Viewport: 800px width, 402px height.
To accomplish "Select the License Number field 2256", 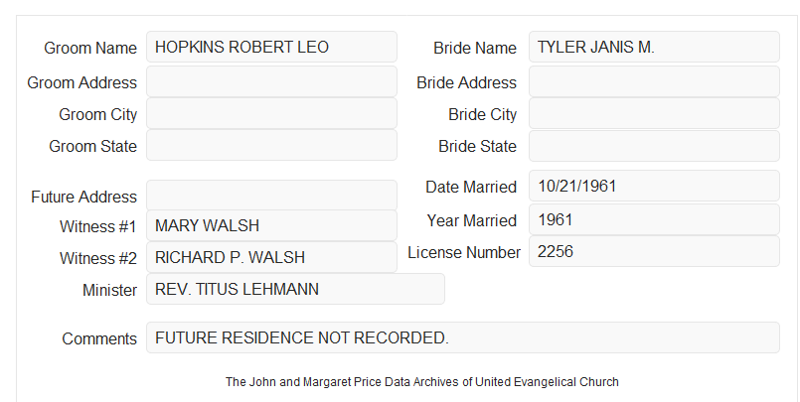I will [654, 251].
